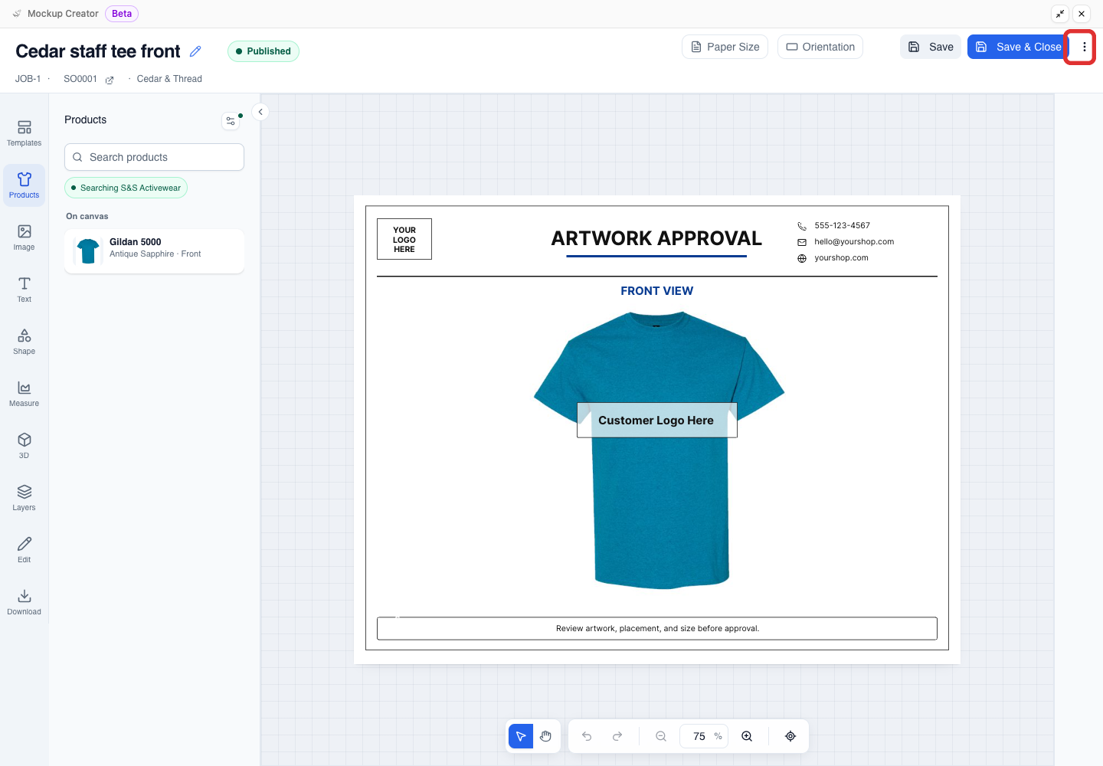1103x766 pixels.
Task: Zoom out with the minus magnifier
Action: tap(661, 736)
